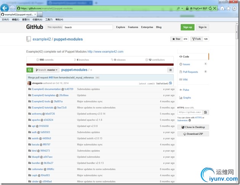This screenshot has width=240, height=185.
Task: Click the file list view icon
Action: [x=170, y=70]
